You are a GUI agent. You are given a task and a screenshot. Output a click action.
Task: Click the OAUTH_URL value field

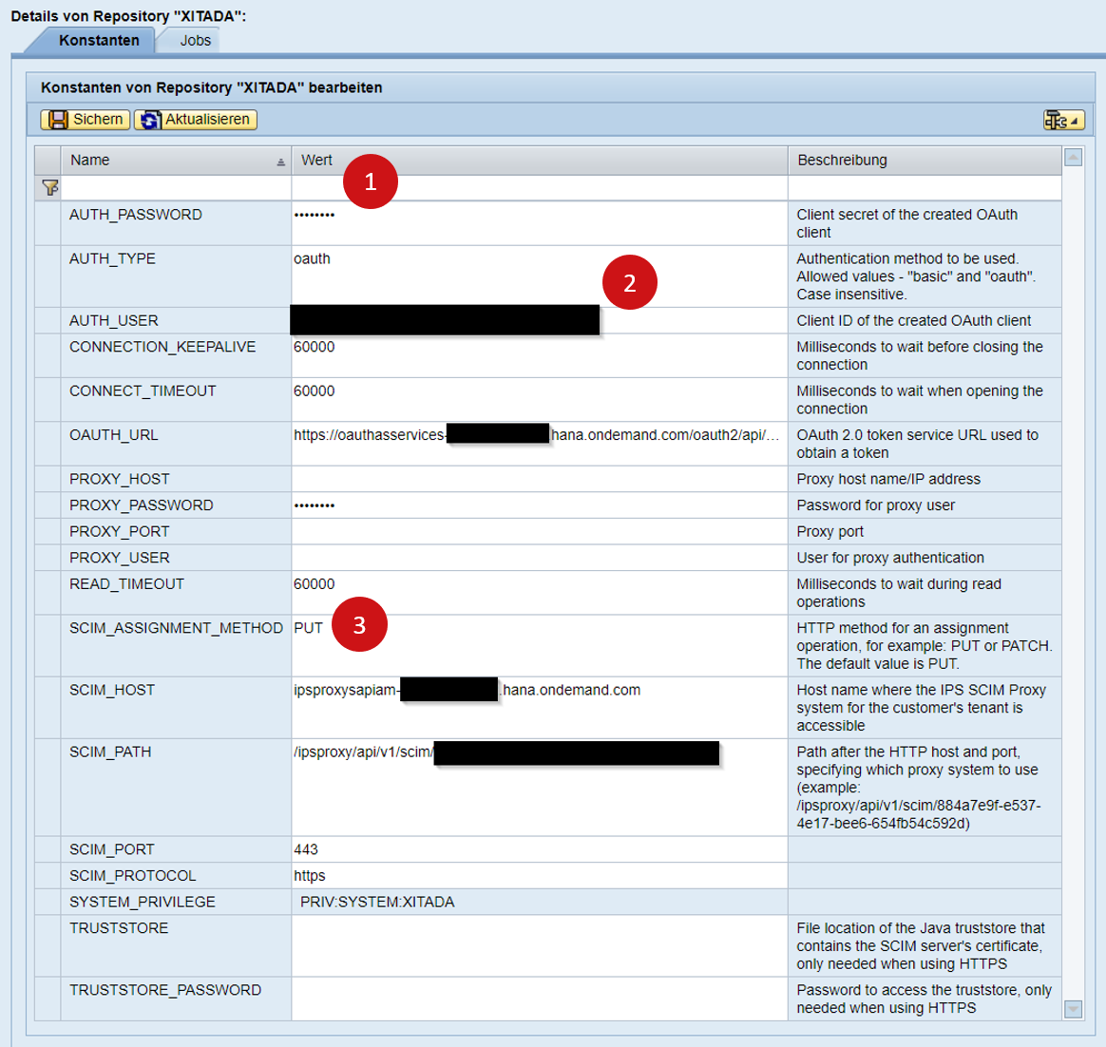click(x=540, y=444)
